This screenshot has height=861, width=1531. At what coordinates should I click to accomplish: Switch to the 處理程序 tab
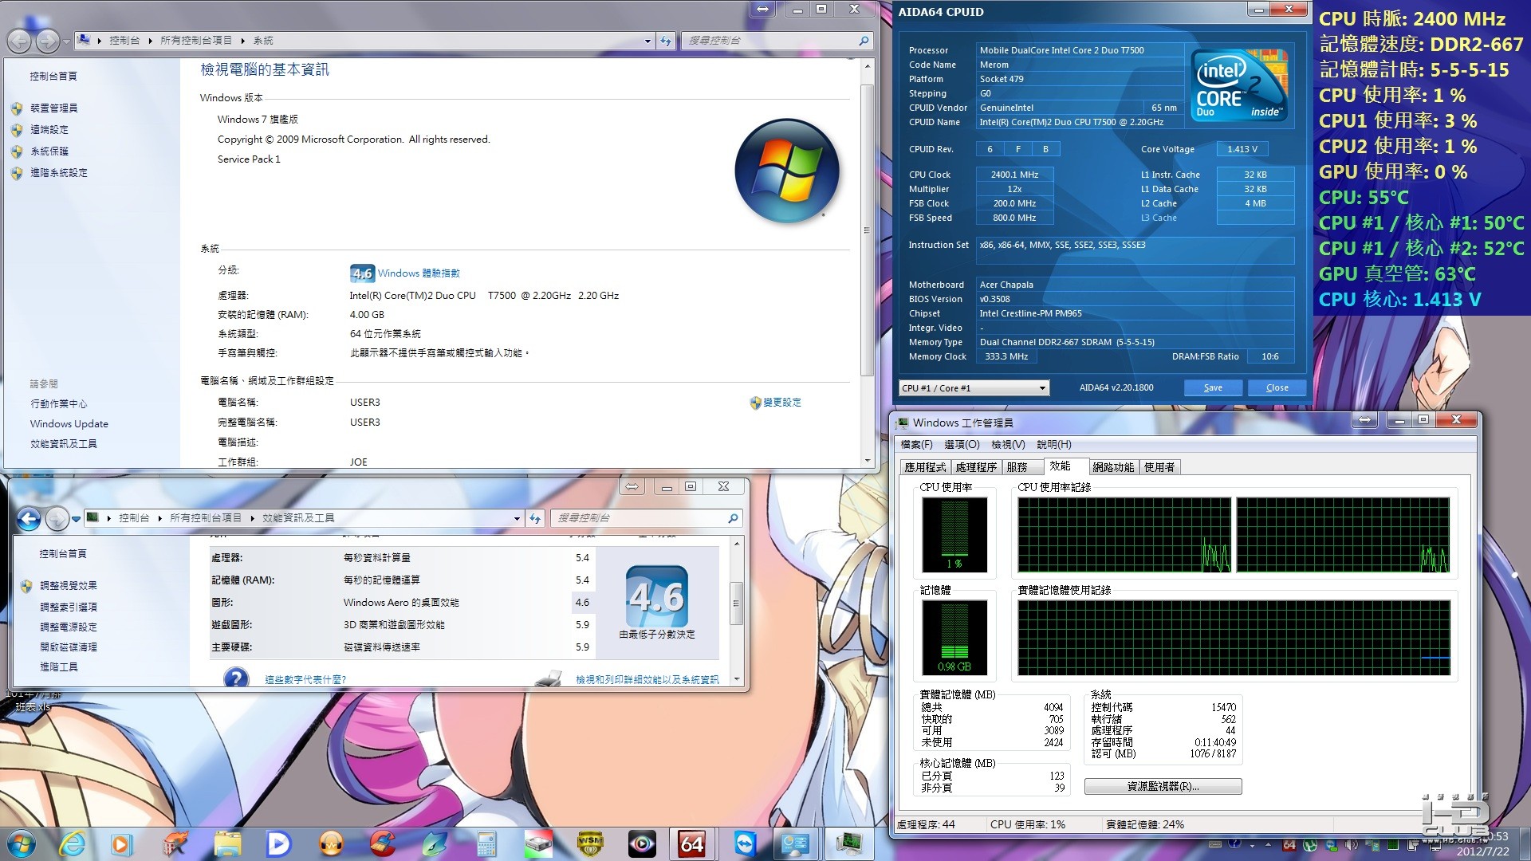coord(976,467)
